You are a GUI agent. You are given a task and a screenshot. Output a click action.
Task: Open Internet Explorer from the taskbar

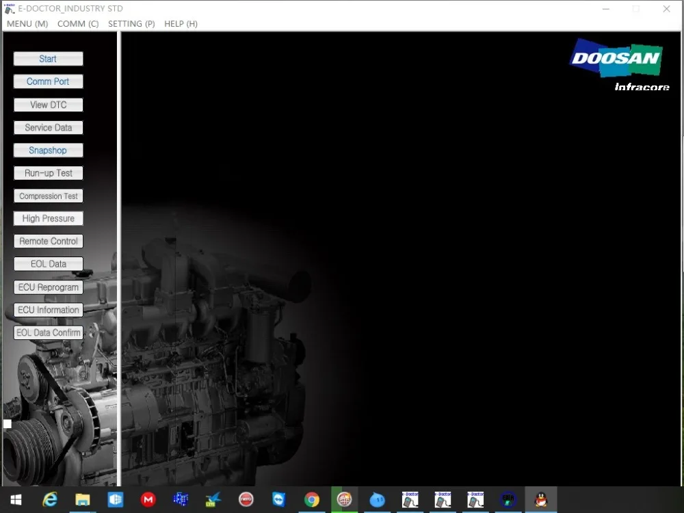pos(49,500)
